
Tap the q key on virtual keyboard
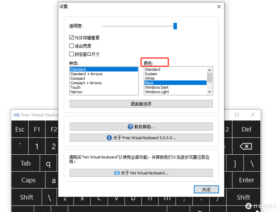click(x=48, y=163)
